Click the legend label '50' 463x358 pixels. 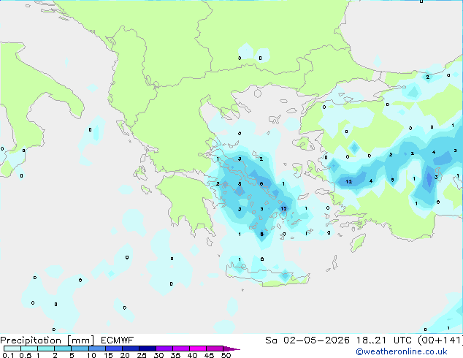tap(226, 355)
